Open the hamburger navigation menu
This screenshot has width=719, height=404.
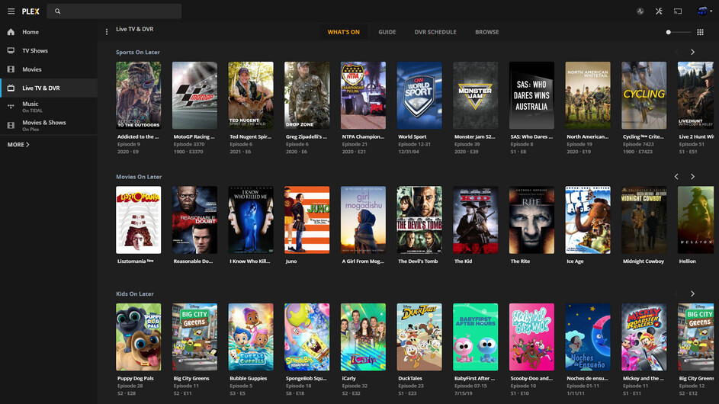[x=11, y=11]
